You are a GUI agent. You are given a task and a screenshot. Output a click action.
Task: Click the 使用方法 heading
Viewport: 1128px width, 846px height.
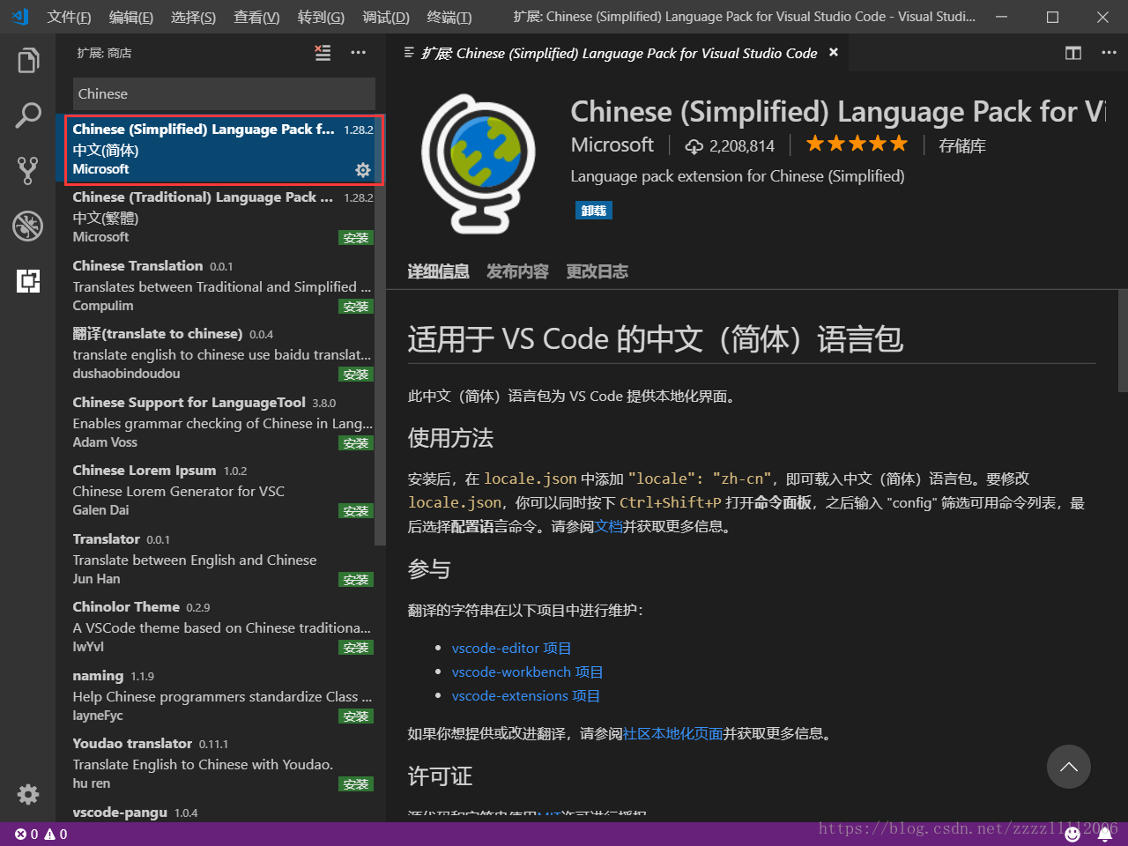pyautogui.click(x=450, y=438)
